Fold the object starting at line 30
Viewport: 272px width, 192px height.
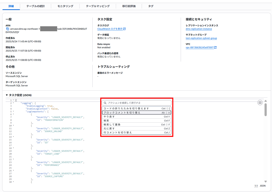click(13, 182)
